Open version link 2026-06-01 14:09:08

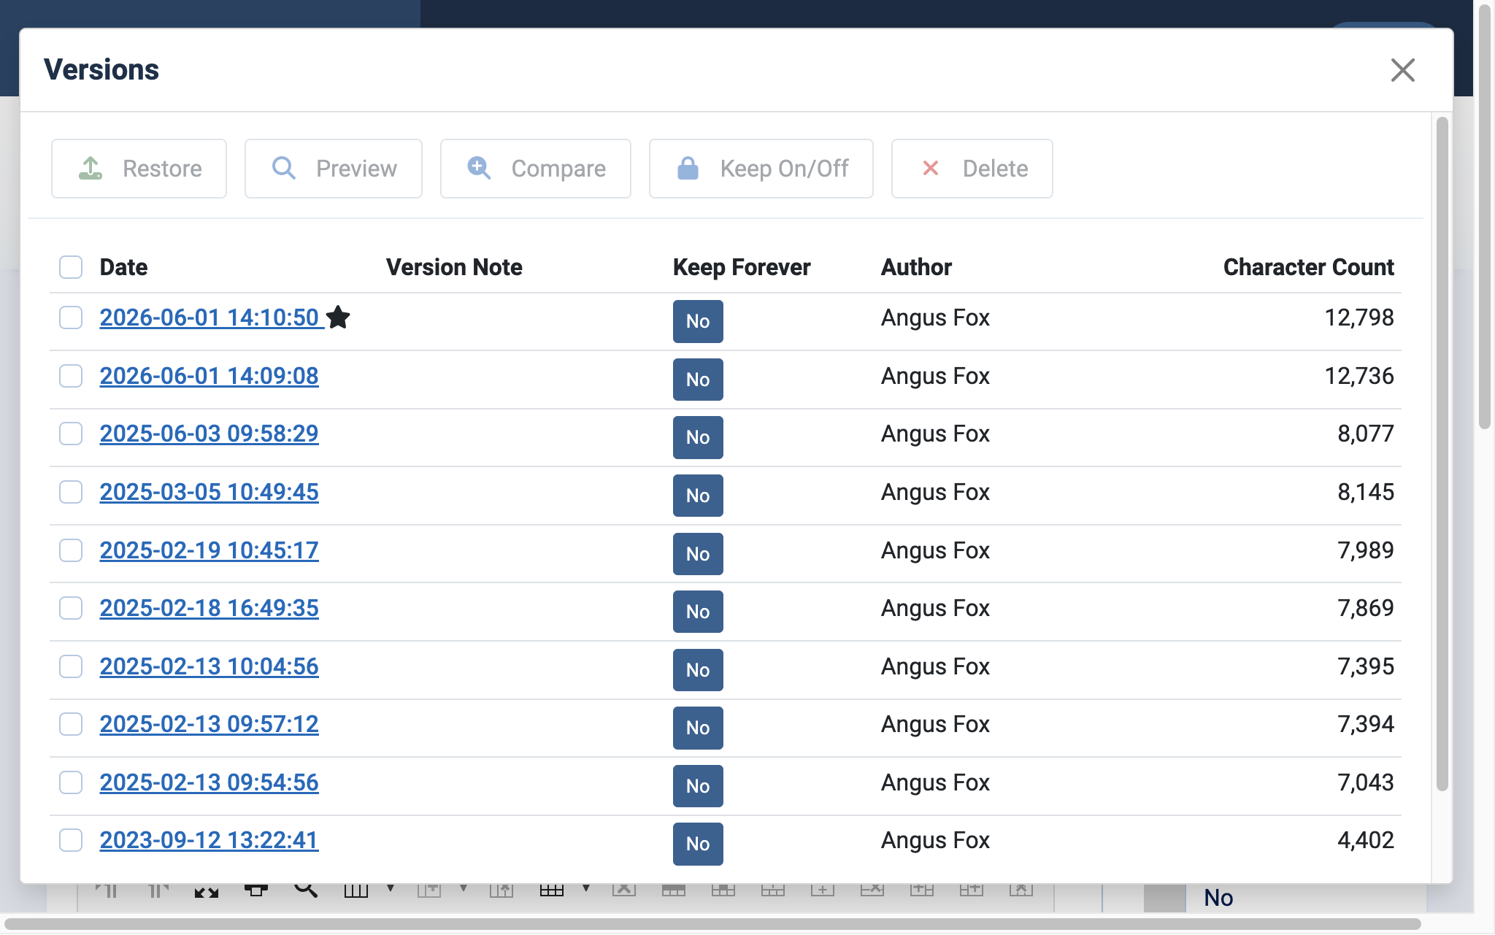210,376
